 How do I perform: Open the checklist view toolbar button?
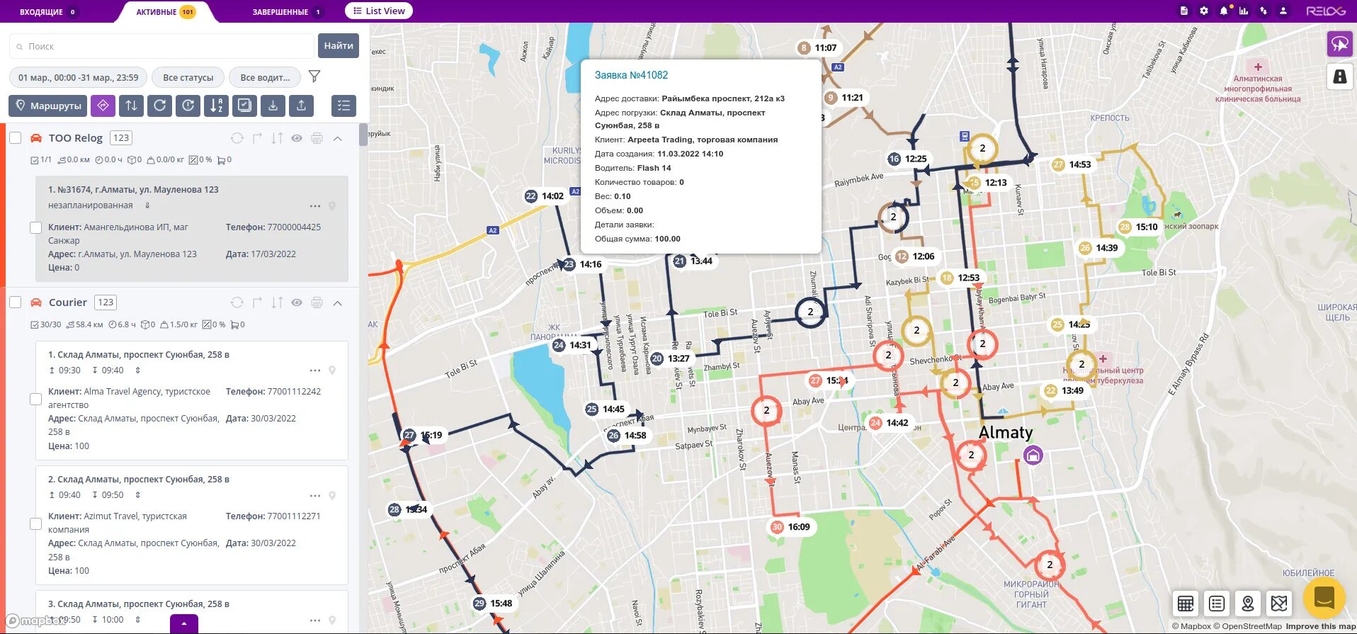(343, 106)
